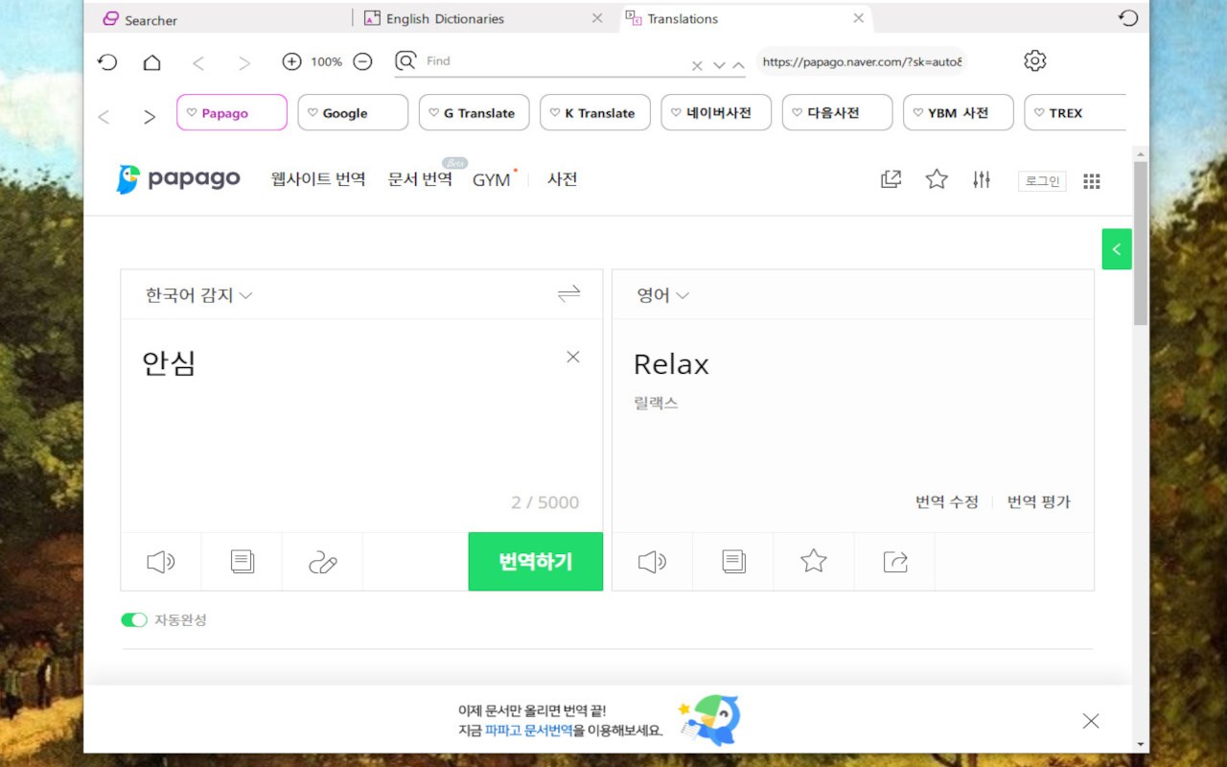This screenshot has height=767, width=1227.
Task: Select TREX bookmark button
Action: point(1075,112)
